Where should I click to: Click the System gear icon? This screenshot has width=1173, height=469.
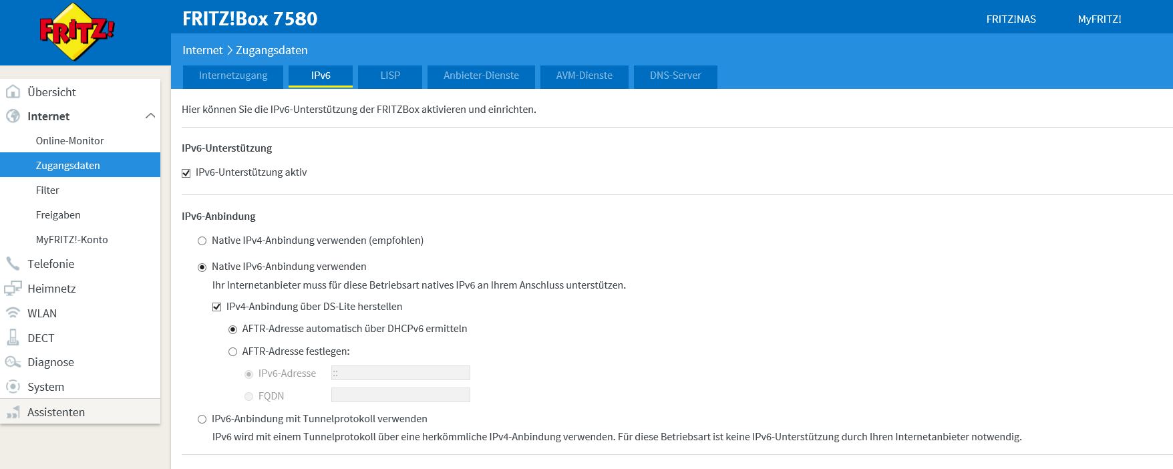pos(13,387)
